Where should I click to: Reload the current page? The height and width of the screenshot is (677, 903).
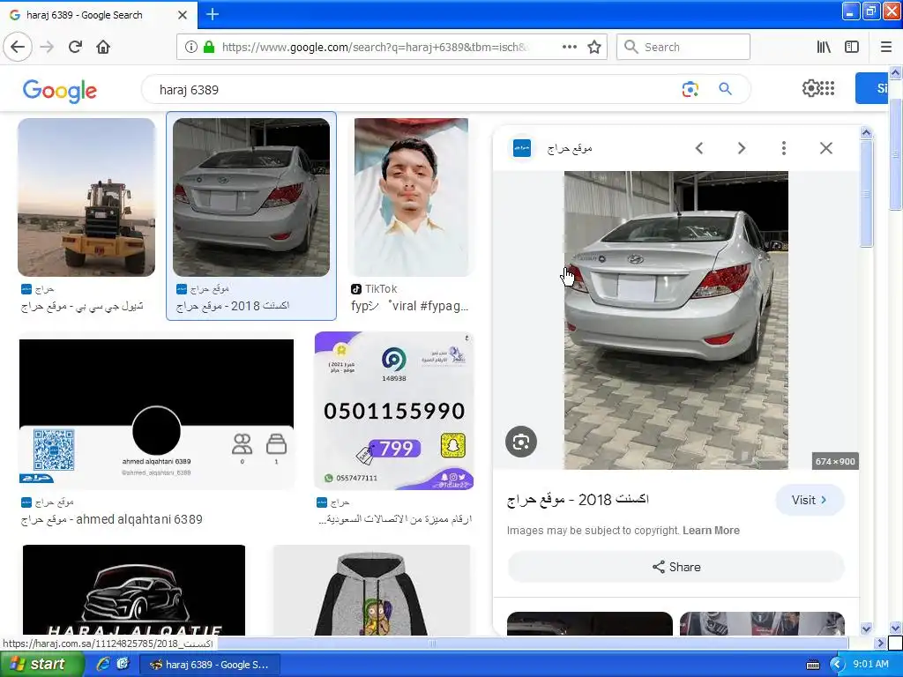coord(75,48)
